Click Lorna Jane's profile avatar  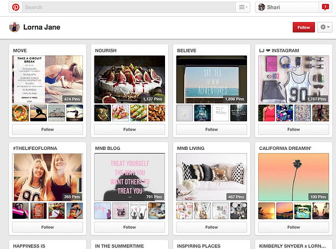pos(15,27)
